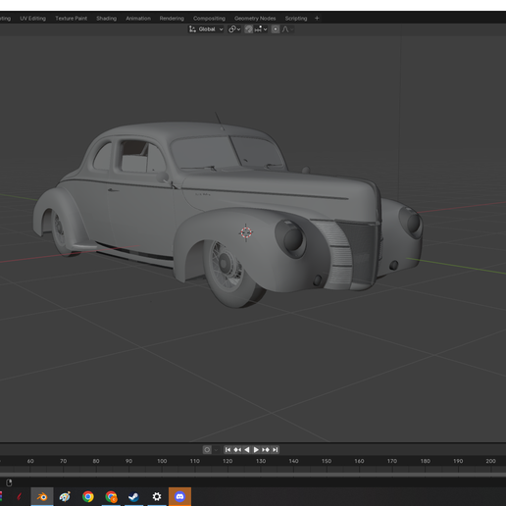Set timeline to frame 100

pyautogui.click(x=162, y=461)
